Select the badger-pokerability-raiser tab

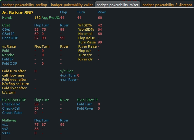(x=117, y=5)
